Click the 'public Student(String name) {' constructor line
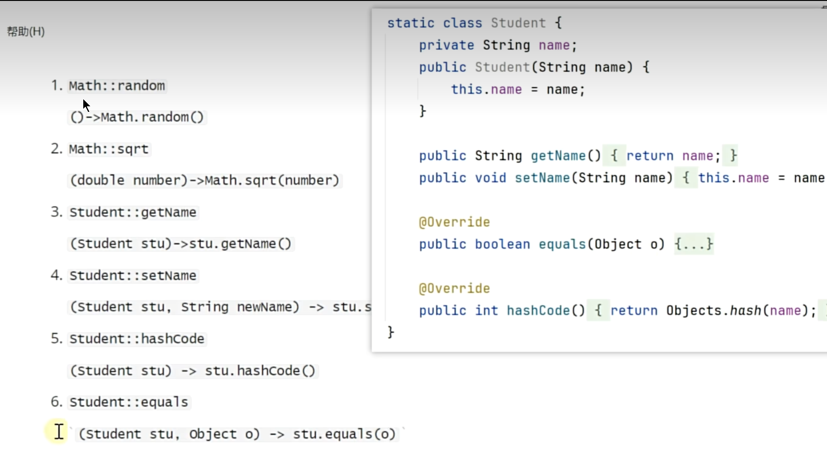 534,67
